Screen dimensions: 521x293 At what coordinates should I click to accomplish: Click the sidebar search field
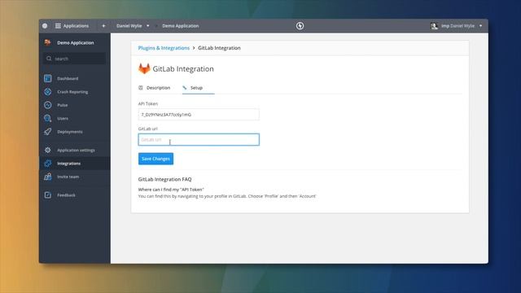(x=75, y=59)
